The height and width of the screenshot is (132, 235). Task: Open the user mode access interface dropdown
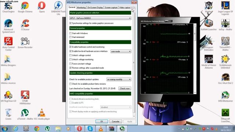tap(121, 51)
